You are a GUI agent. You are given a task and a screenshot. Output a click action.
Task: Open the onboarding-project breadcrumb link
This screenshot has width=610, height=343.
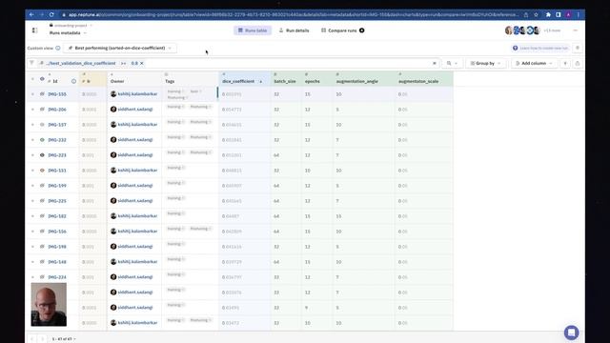click(71, 26)
